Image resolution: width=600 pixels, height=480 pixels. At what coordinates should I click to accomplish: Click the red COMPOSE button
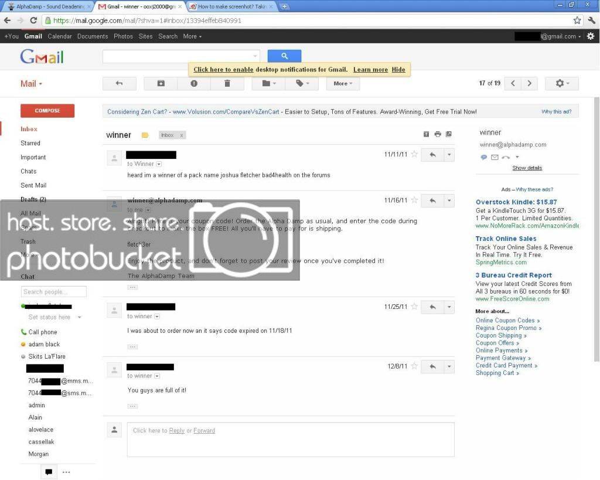coord(47,111)
